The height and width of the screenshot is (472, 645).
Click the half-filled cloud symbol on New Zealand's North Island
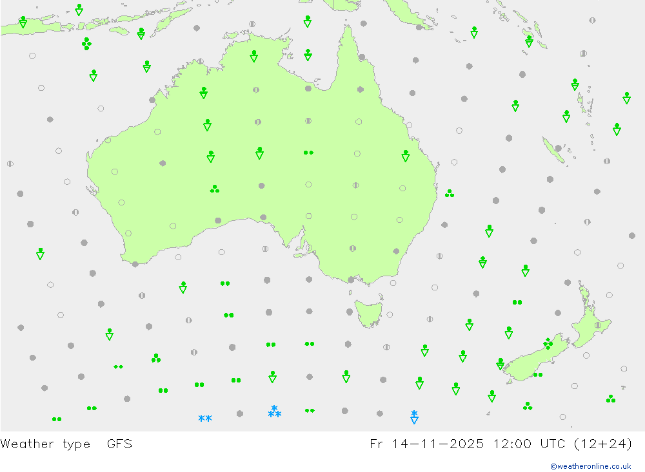[598, 325]
